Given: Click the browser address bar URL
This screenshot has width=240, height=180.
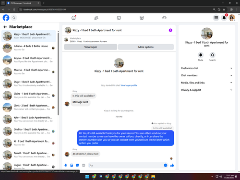Looking at the screenshot, I should [x=45, y=10].
